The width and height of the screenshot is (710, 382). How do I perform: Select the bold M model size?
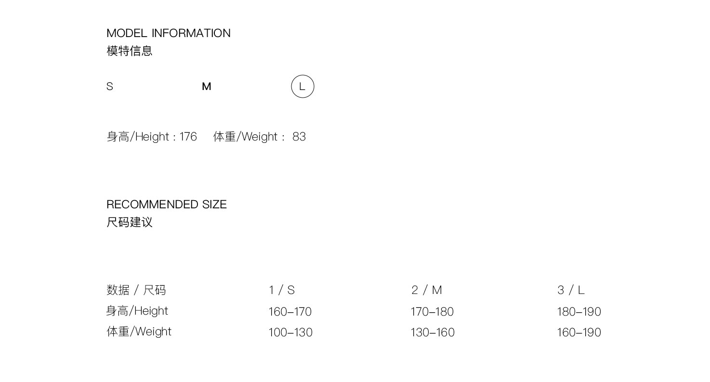coord(207,87)
